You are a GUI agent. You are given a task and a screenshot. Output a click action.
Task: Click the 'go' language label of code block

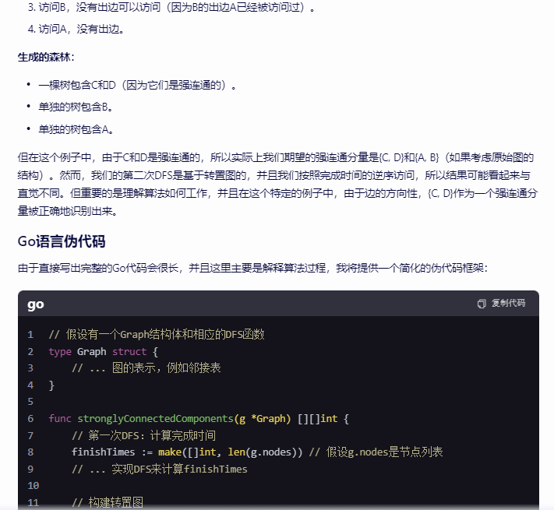click(36, 304)
